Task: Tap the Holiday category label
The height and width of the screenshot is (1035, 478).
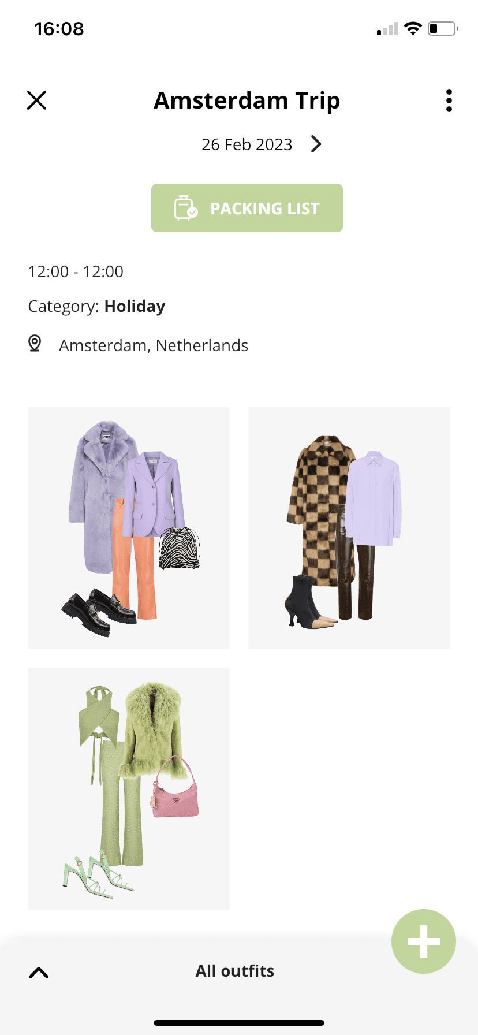Action: tap(135, 306)
